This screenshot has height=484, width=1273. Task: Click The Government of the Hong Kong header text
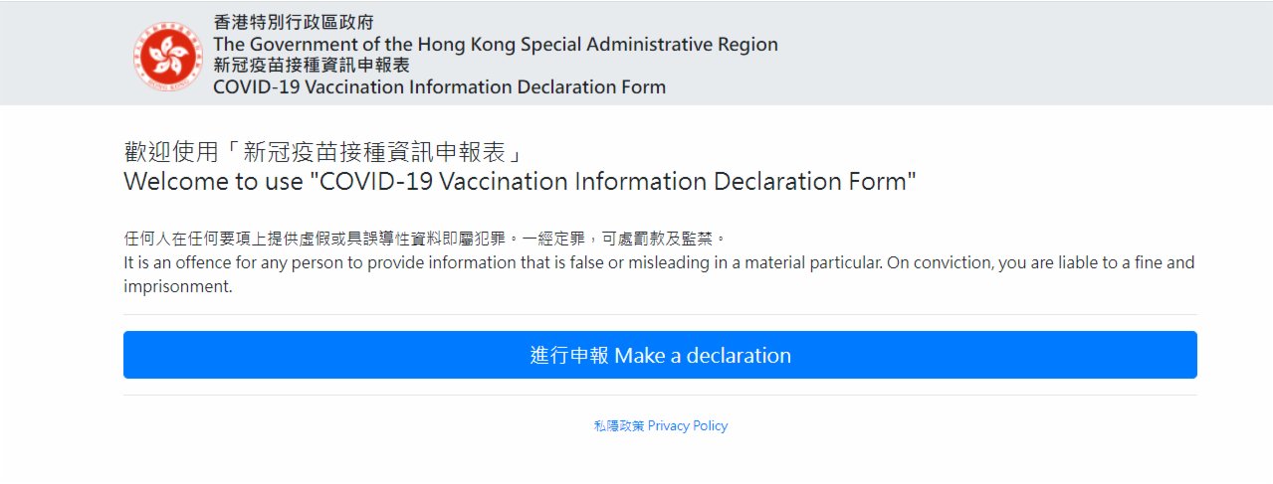(496, 45)
